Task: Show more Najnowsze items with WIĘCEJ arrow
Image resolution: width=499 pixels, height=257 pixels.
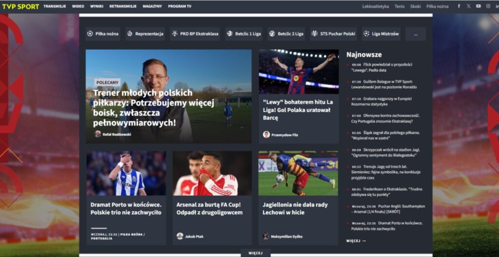Action: click(x=356, y=241)
